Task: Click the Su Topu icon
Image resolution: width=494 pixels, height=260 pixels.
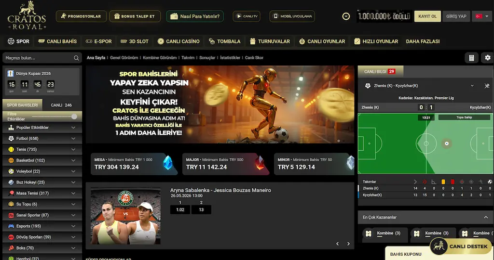Action: click(x=11, y=204)
